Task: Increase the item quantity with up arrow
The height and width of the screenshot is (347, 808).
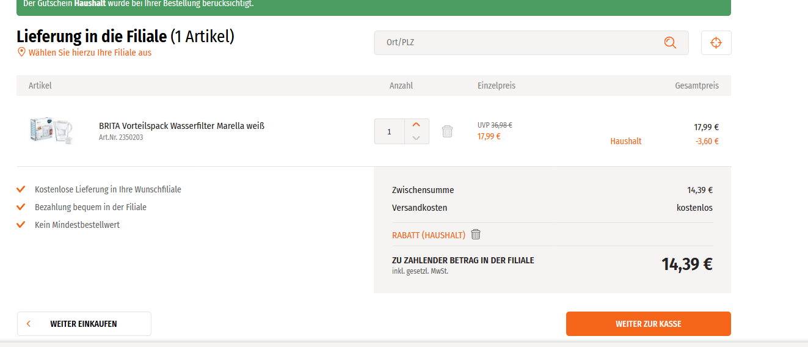Action: pos(416,125)
